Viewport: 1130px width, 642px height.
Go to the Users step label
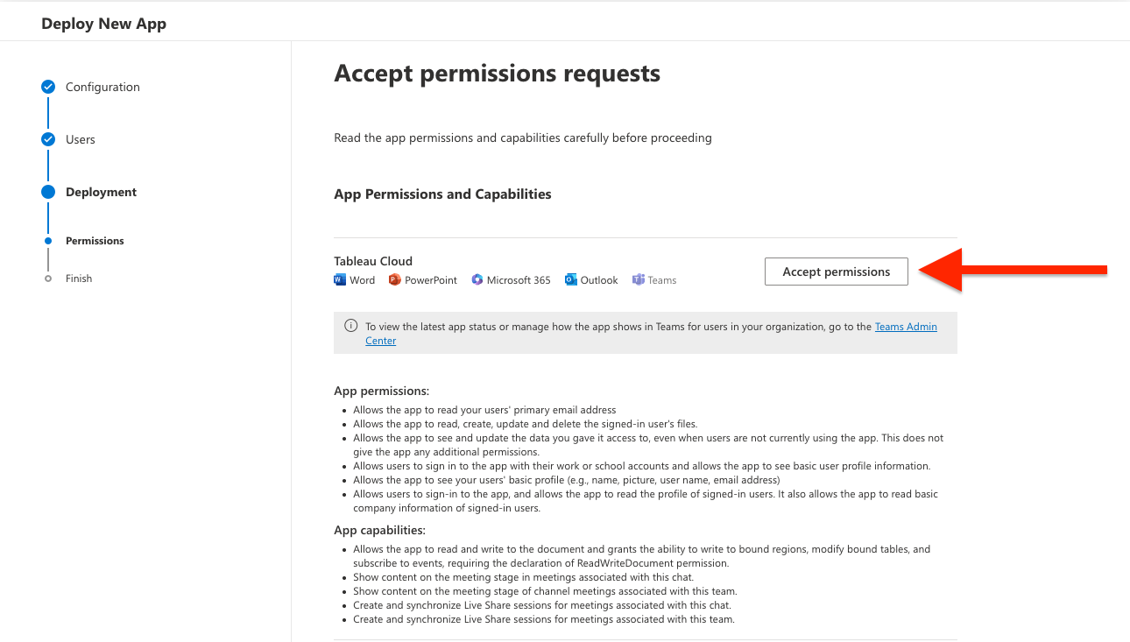(81, 139)
